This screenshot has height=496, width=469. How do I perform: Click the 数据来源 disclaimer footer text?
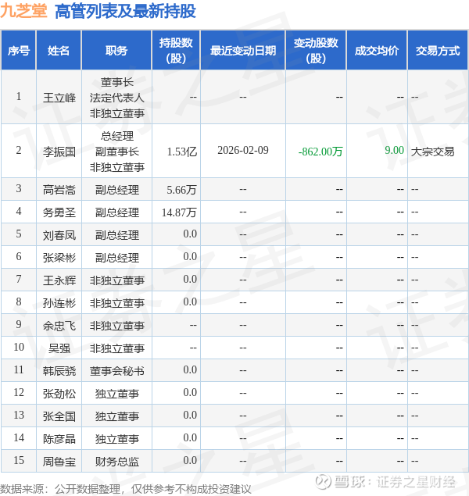(x=125, y=489)
